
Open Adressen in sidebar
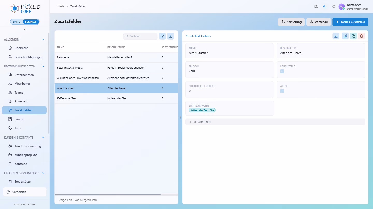(24, 101)
